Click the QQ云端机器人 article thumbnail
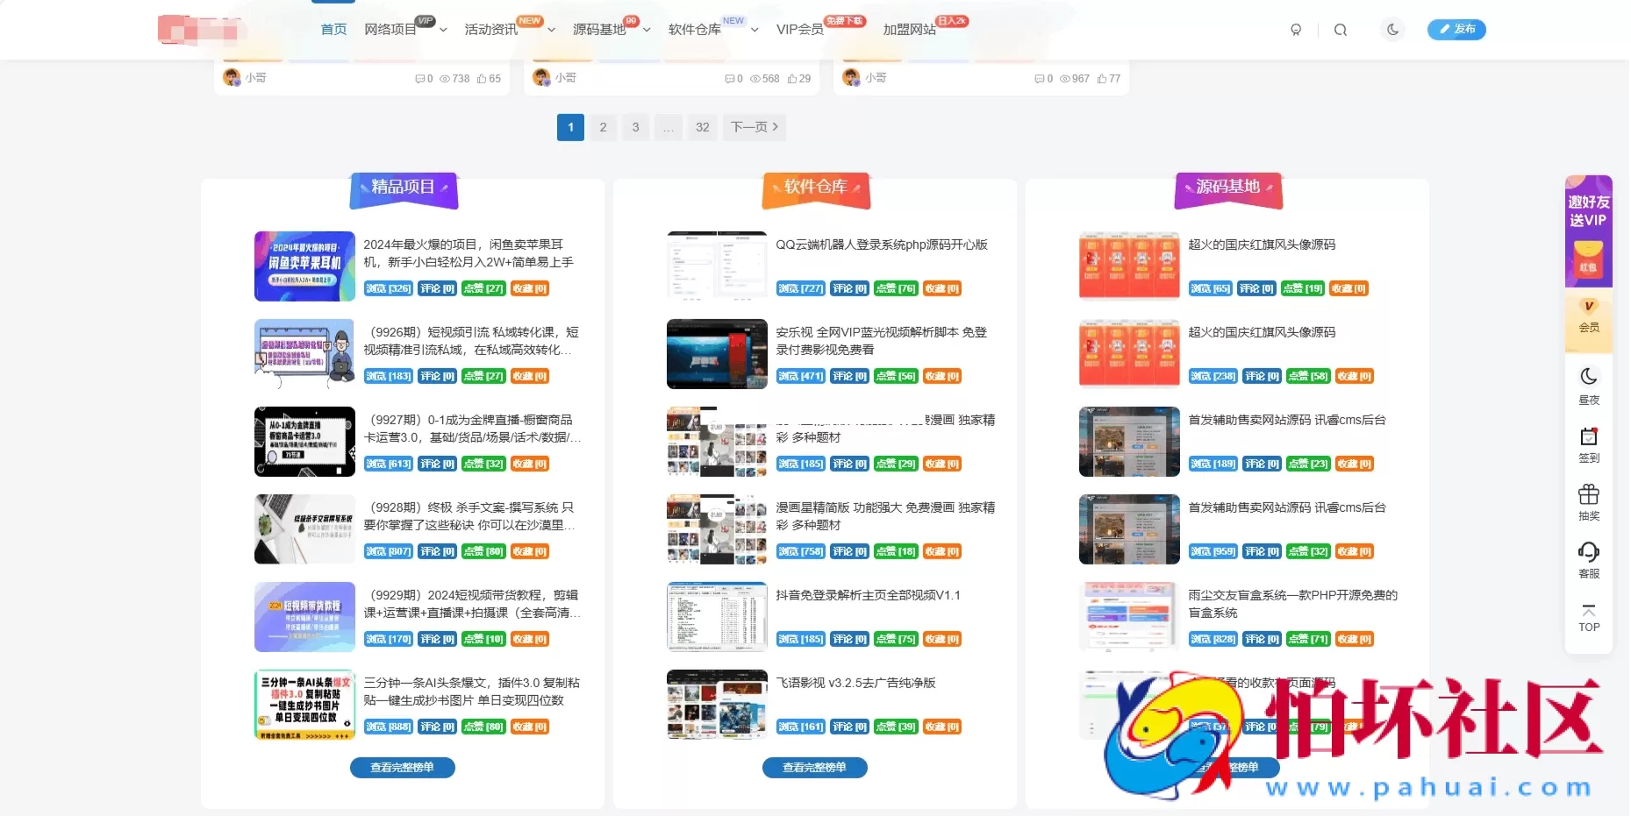 tap(716, 266)
